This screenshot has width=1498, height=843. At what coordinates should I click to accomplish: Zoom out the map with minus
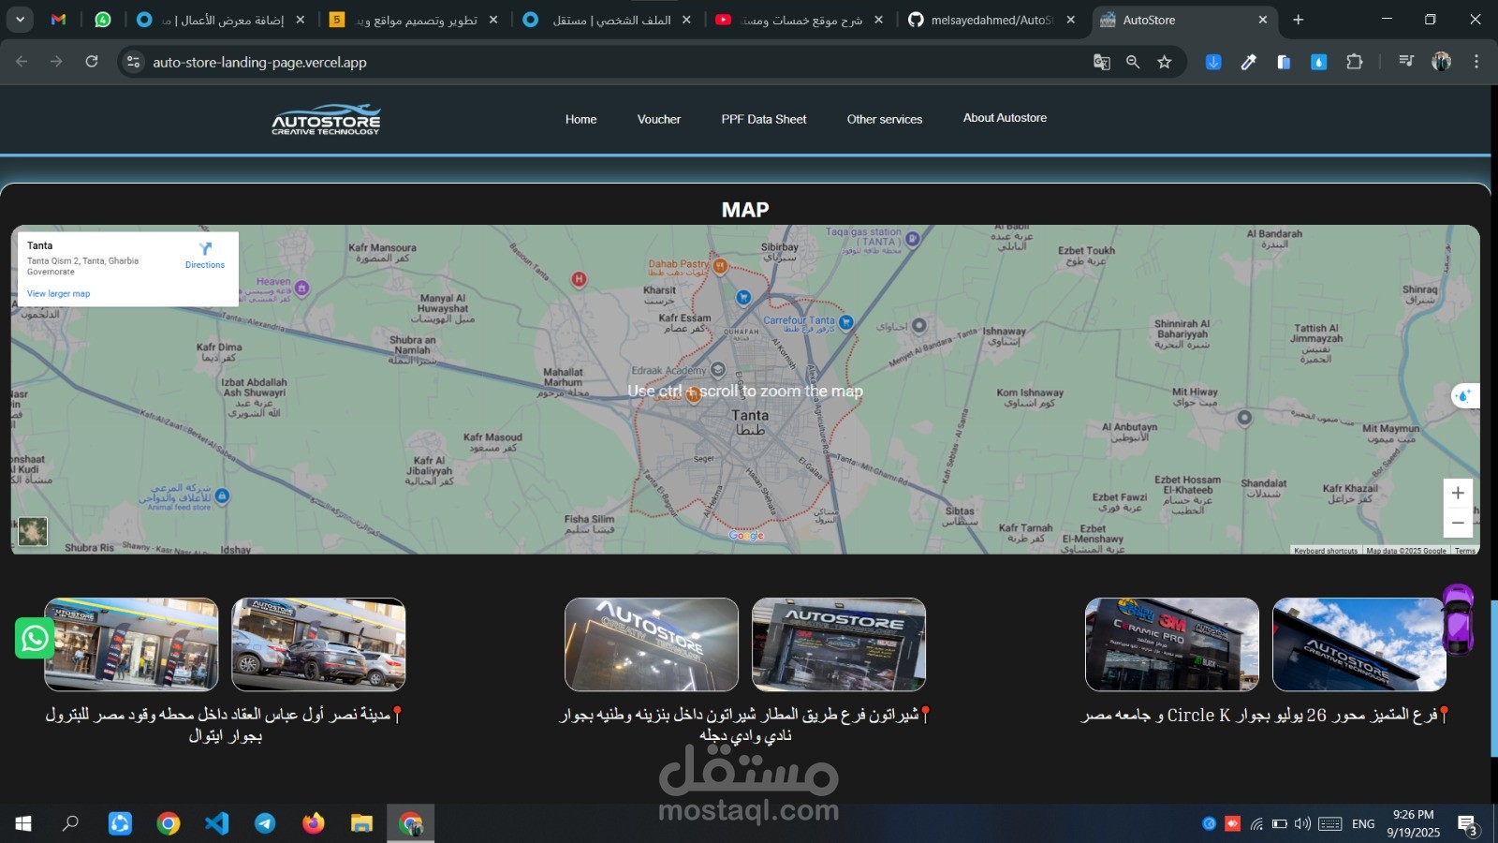click(x=1458, y=523)
